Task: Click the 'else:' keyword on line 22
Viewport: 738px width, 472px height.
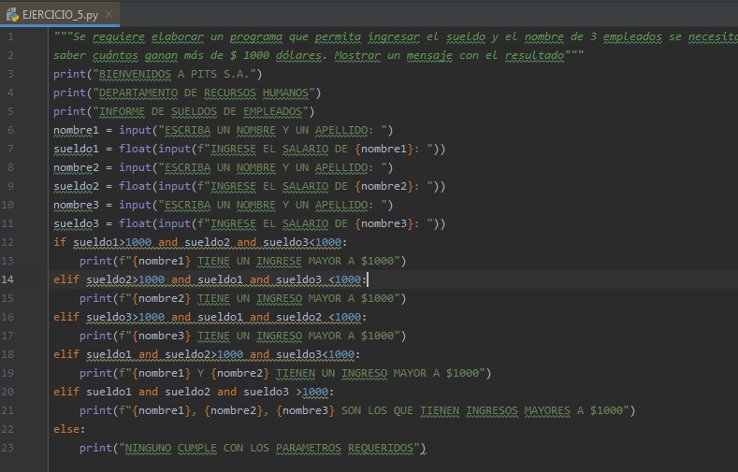Action: [x=69, y=429]
